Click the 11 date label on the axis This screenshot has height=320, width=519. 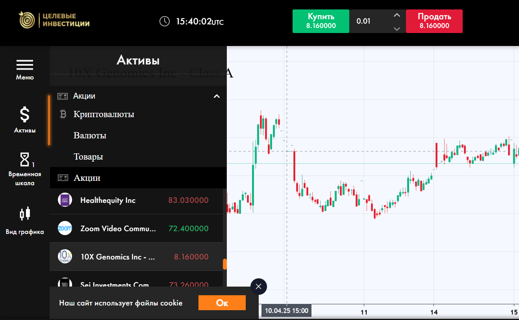point(364,313)
